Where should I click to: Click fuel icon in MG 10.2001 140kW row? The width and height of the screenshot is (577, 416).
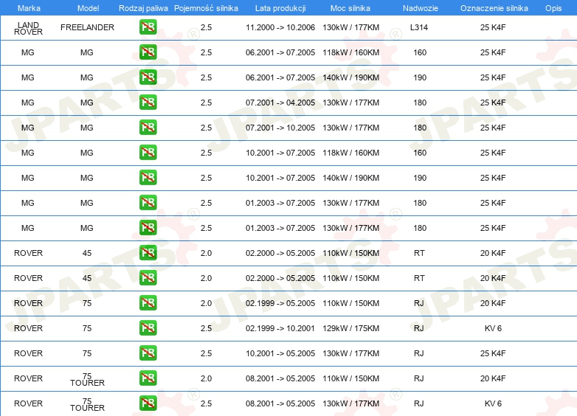148,177
